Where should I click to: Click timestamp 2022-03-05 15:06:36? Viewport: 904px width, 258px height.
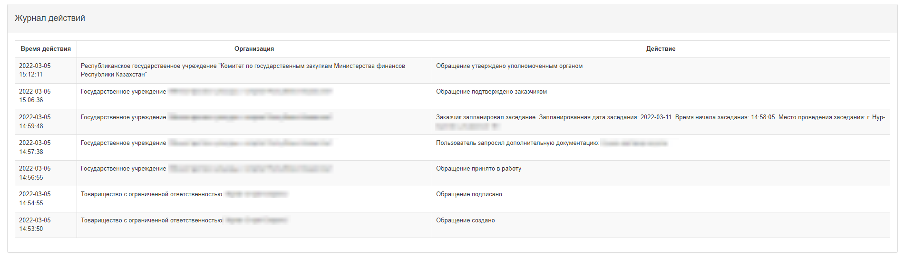click(35, 96)
